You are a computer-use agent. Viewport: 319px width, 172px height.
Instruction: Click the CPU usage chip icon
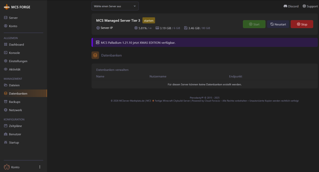point(136,28)
